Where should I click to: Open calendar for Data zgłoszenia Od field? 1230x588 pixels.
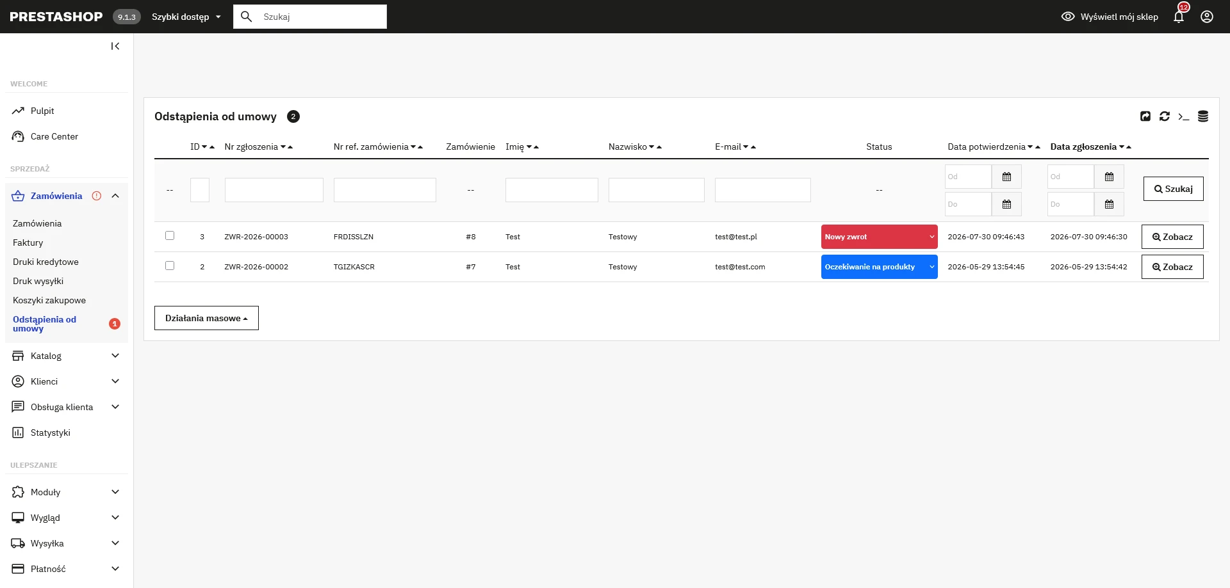pyautogui.click(x=1109, y=177)
